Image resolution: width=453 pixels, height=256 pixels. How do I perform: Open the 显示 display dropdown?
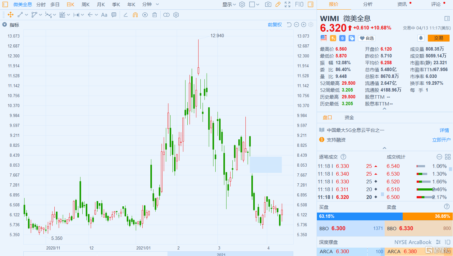coord(229,4)
